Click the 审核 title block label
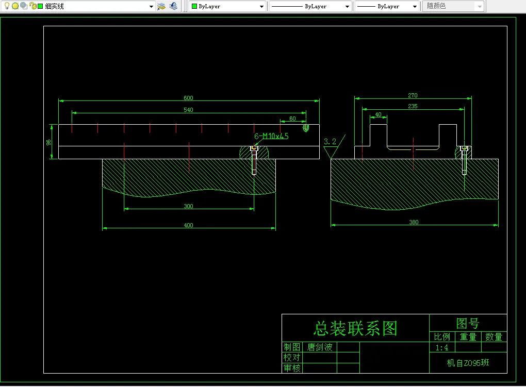The height and width of the screenshot is (387, 526). tap(292, 368)
